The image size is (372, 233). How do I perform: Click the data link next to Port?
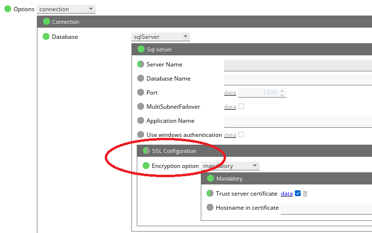tap(230, 93)
